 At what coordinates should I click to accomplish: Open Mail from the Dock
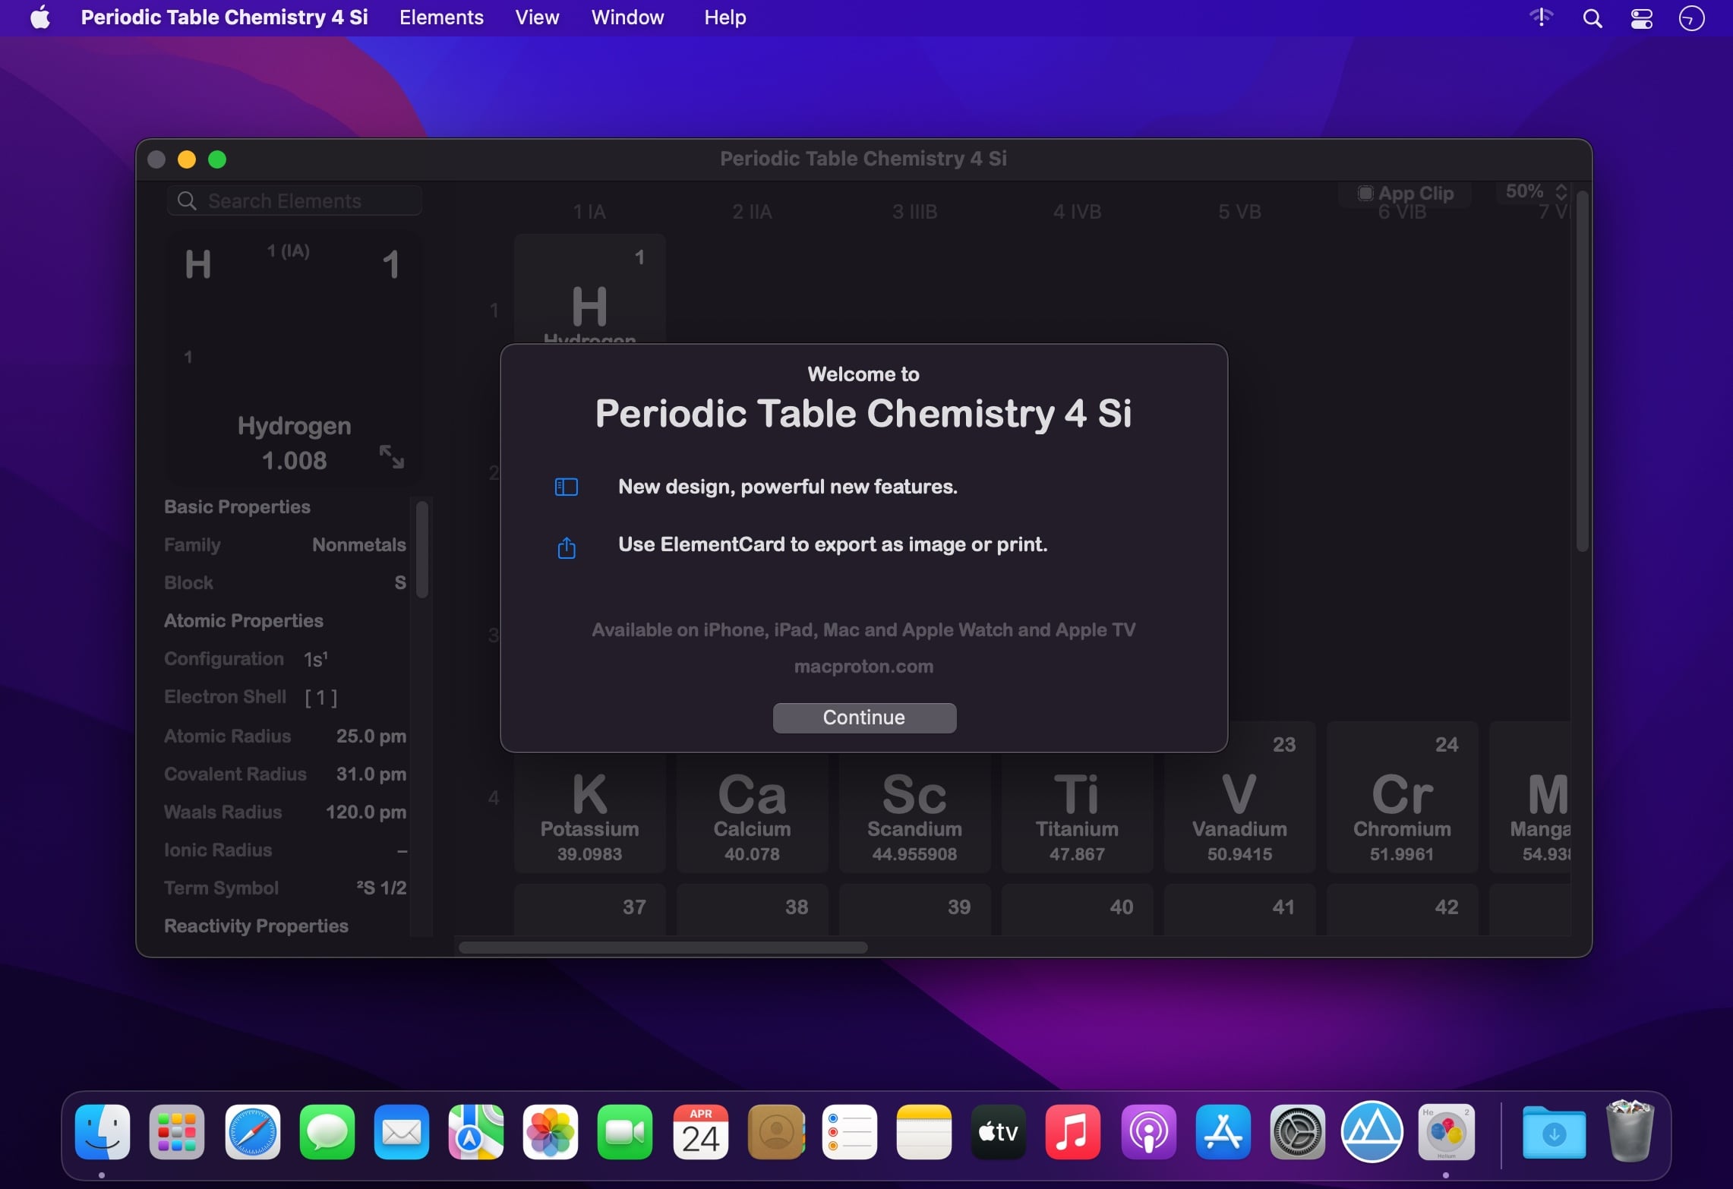point(402,1132)
